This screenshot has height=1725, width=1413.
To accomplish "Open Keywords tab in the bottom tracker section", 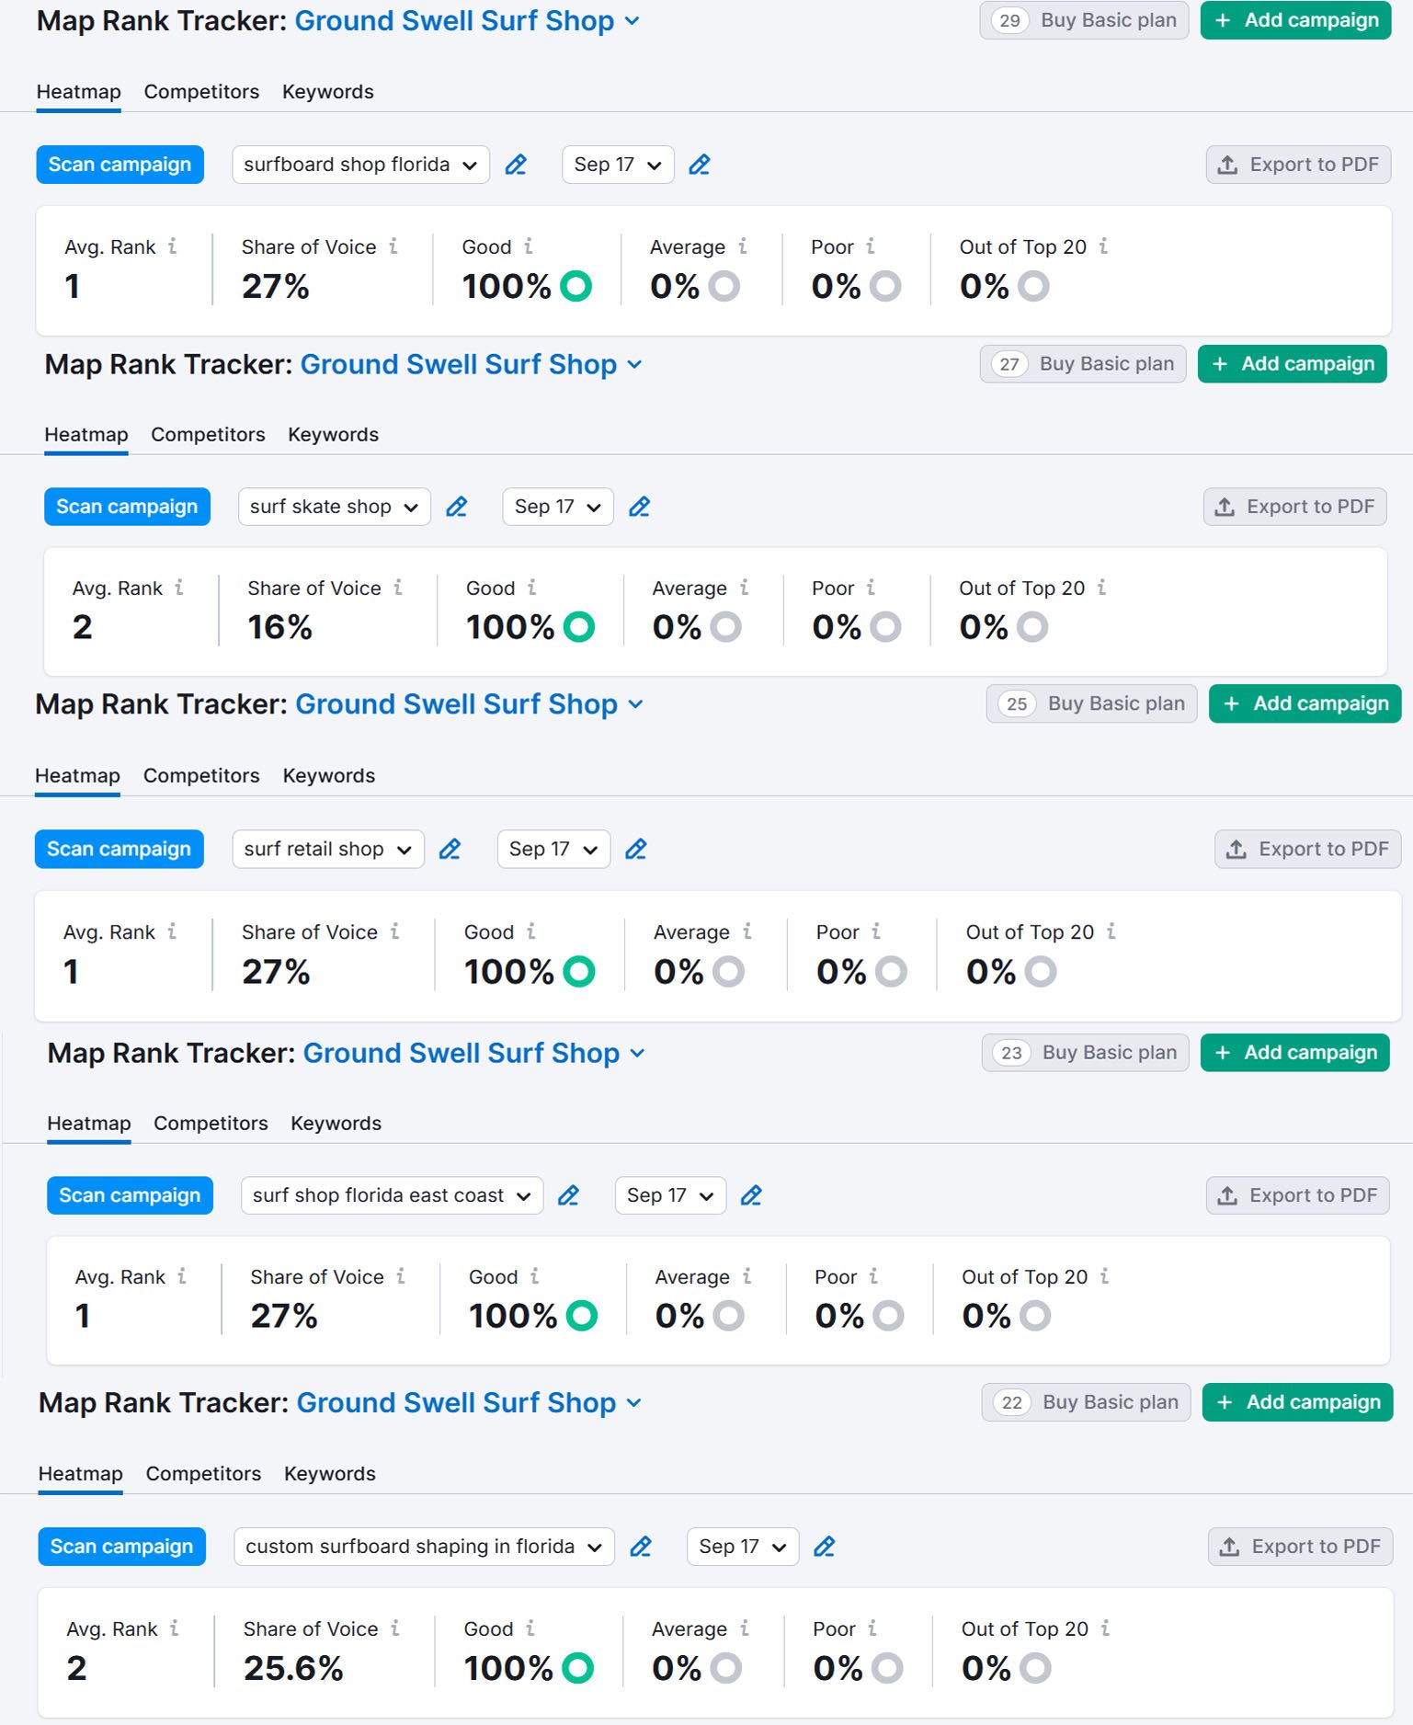I will pos(329,1474).
